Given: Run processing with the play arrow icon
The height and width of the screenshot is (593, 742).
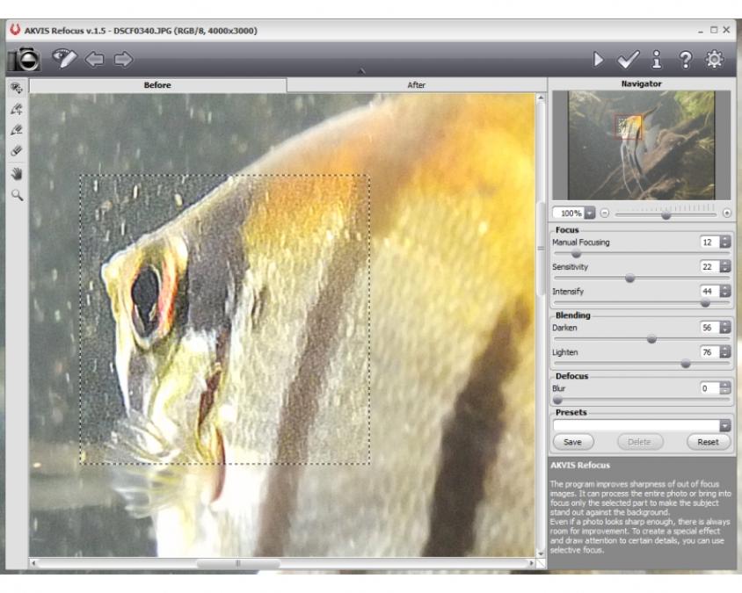Looking at the screenshot, I should click(598, 60).
